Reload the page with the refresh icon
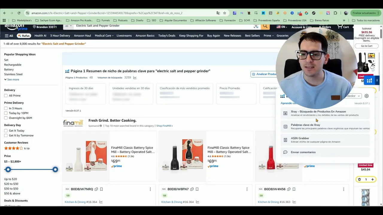383x215 pixels. point(19,13)
